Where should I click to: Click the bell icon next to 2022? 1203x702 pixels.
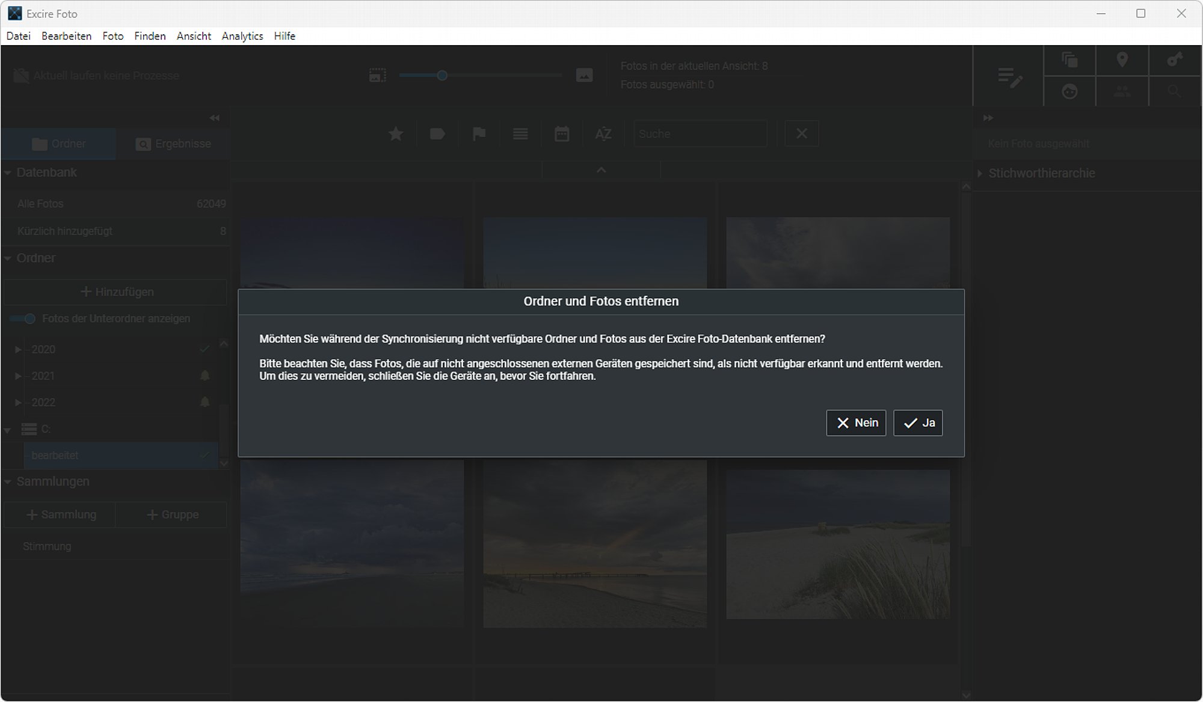point(205,402)
